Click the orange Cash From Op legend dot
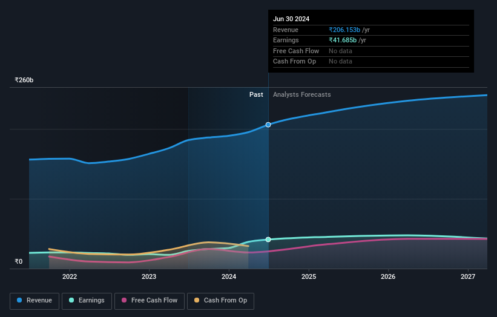This screenshot has height=317, width=497. 197,300
